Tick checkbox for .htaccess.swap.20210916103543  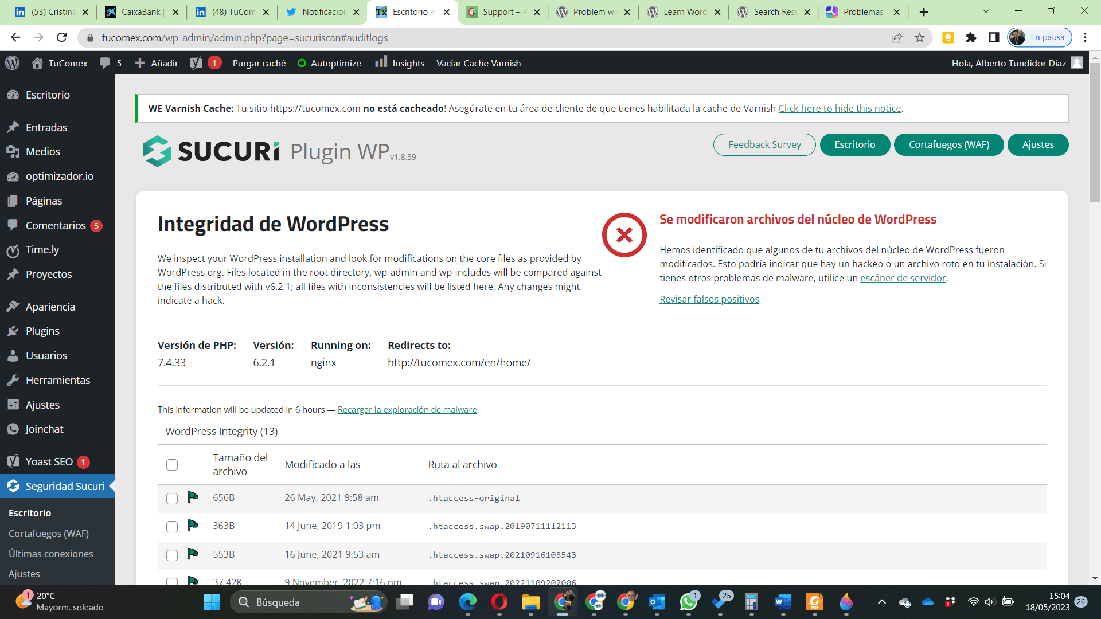(x=172, y=555)
